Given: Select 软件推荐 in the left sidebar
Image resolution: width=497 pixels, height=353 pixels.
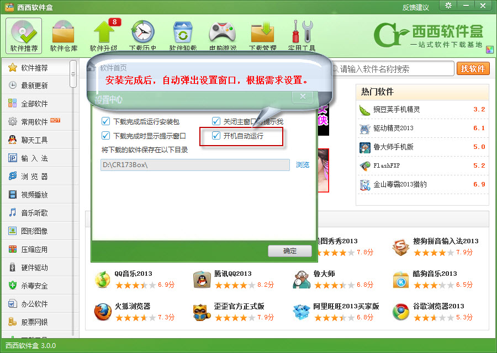Looking at the screenshot, I should [36, 68].
